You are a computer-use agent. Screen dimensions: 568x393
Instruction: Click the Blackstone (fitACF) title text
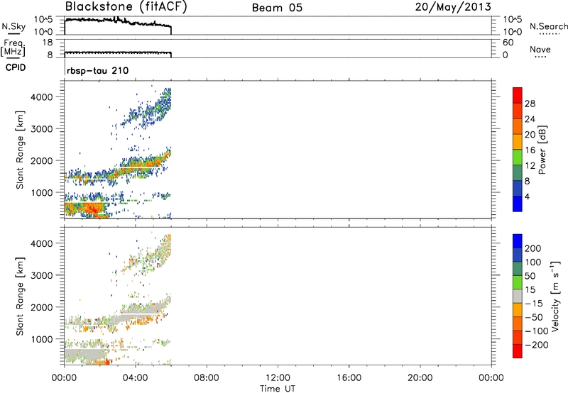click(126, 7)
